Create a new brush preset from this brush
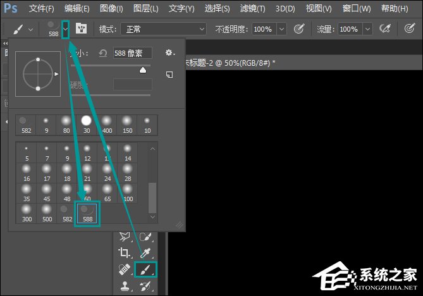The width and height of the screenshot is (423, 296). (169, 75)
